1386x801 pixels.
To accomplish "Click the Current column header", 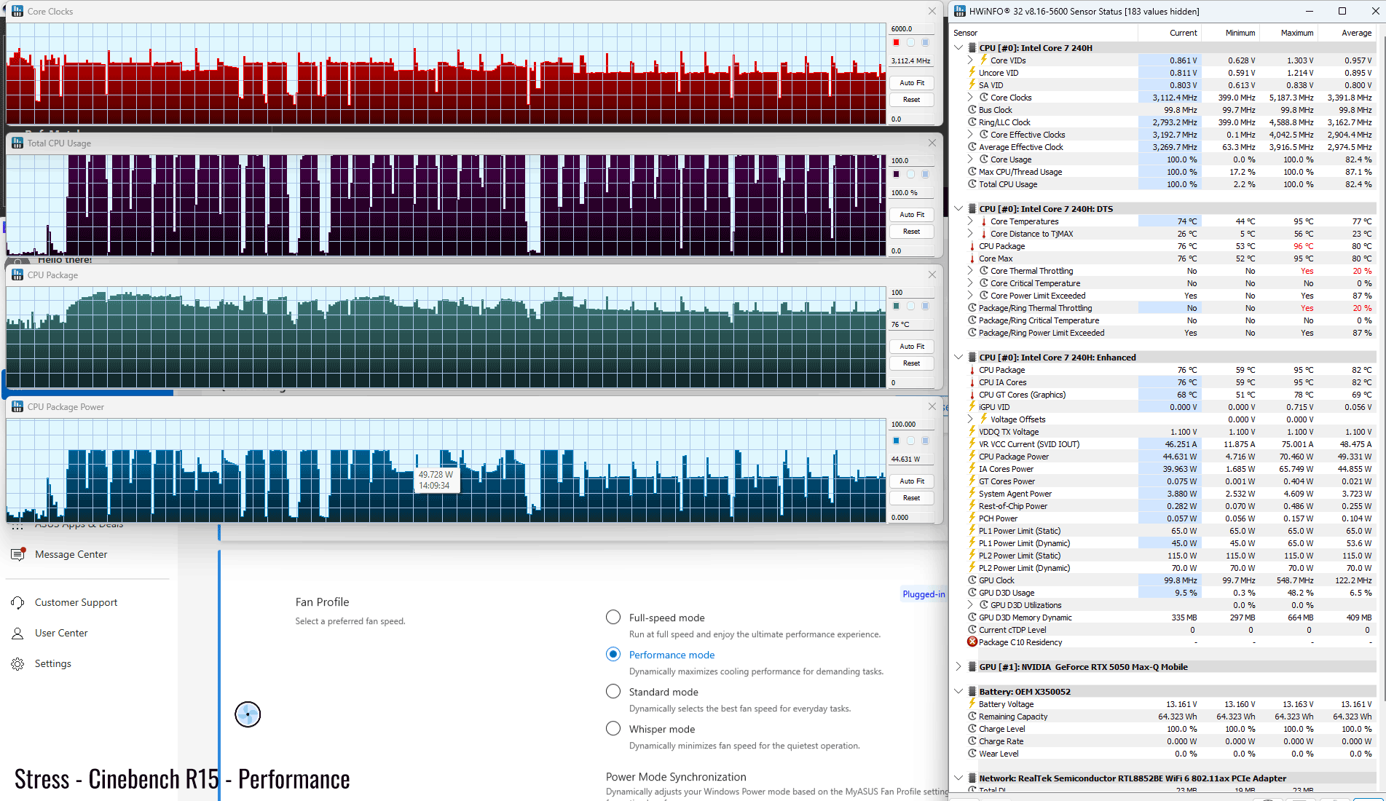I will (1170, 33).
